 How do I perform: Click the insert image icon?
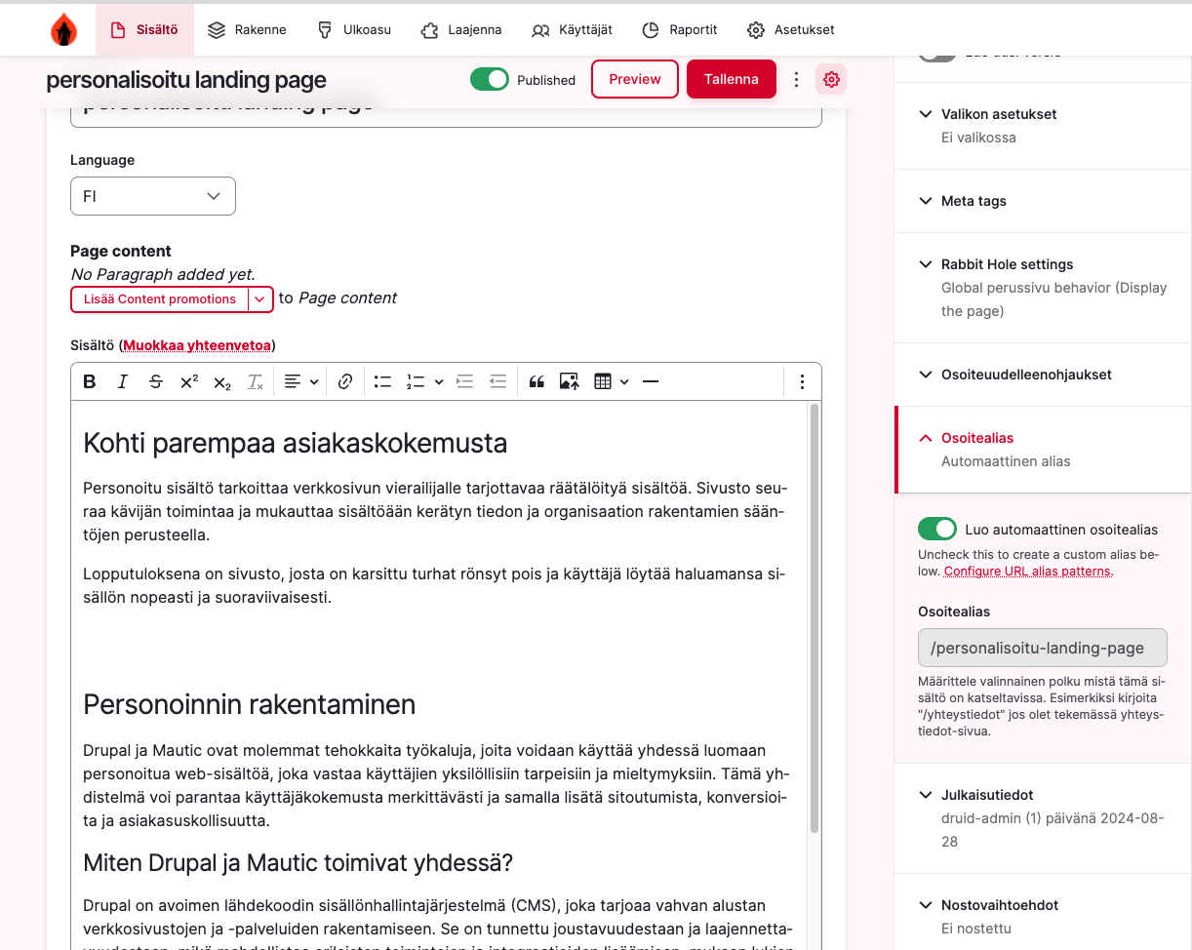[570, 381]
